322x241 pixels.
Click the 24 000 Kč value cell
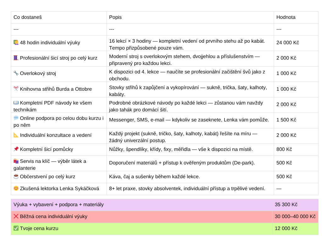287,43
